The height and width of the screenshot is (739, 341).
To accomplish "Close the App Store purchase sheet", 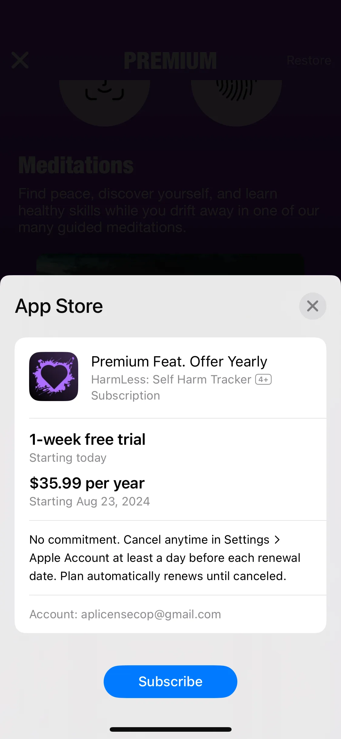I will coord(313,306).
